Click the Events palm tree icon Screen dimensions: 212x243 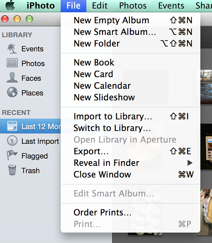coord(12,48)
